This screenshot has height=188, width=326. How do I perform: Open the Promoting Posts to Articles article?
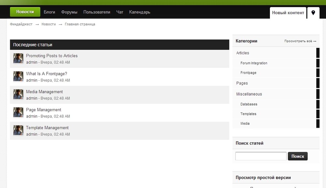[x=52, y=56]
